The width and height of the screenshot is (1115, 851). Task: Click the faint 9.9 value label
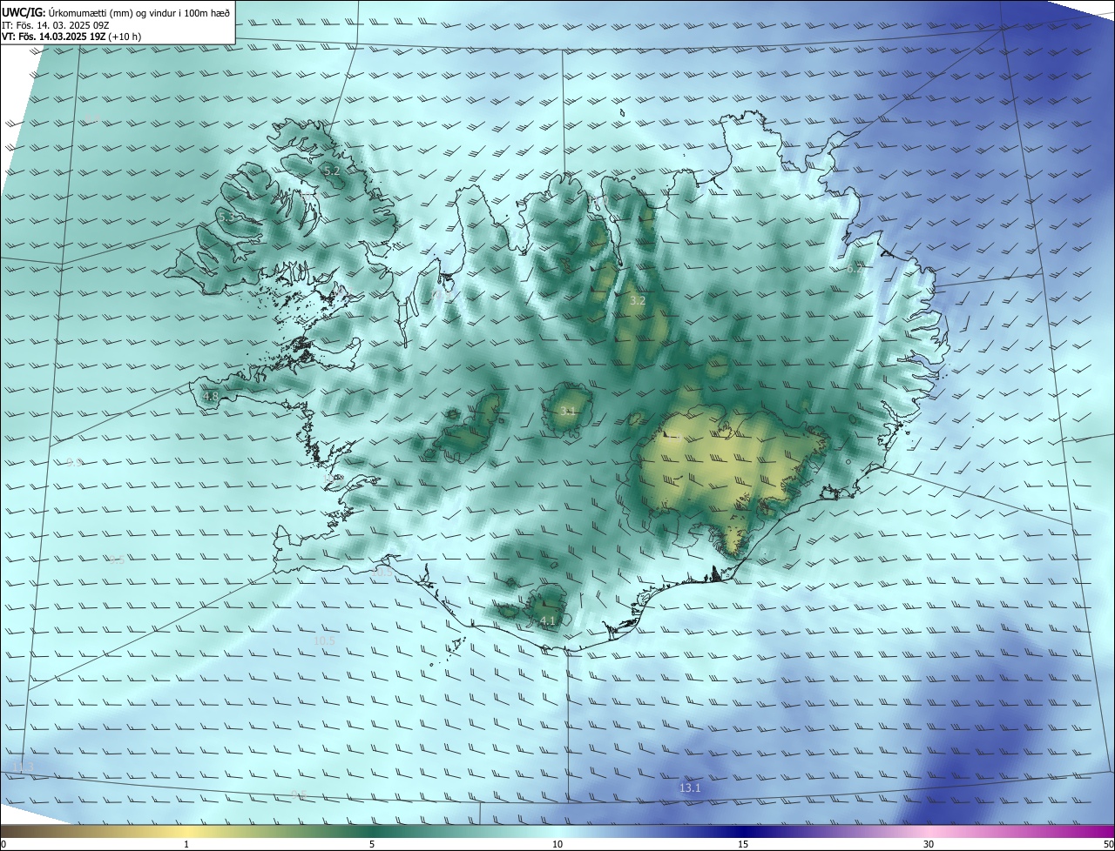(74, 462)
